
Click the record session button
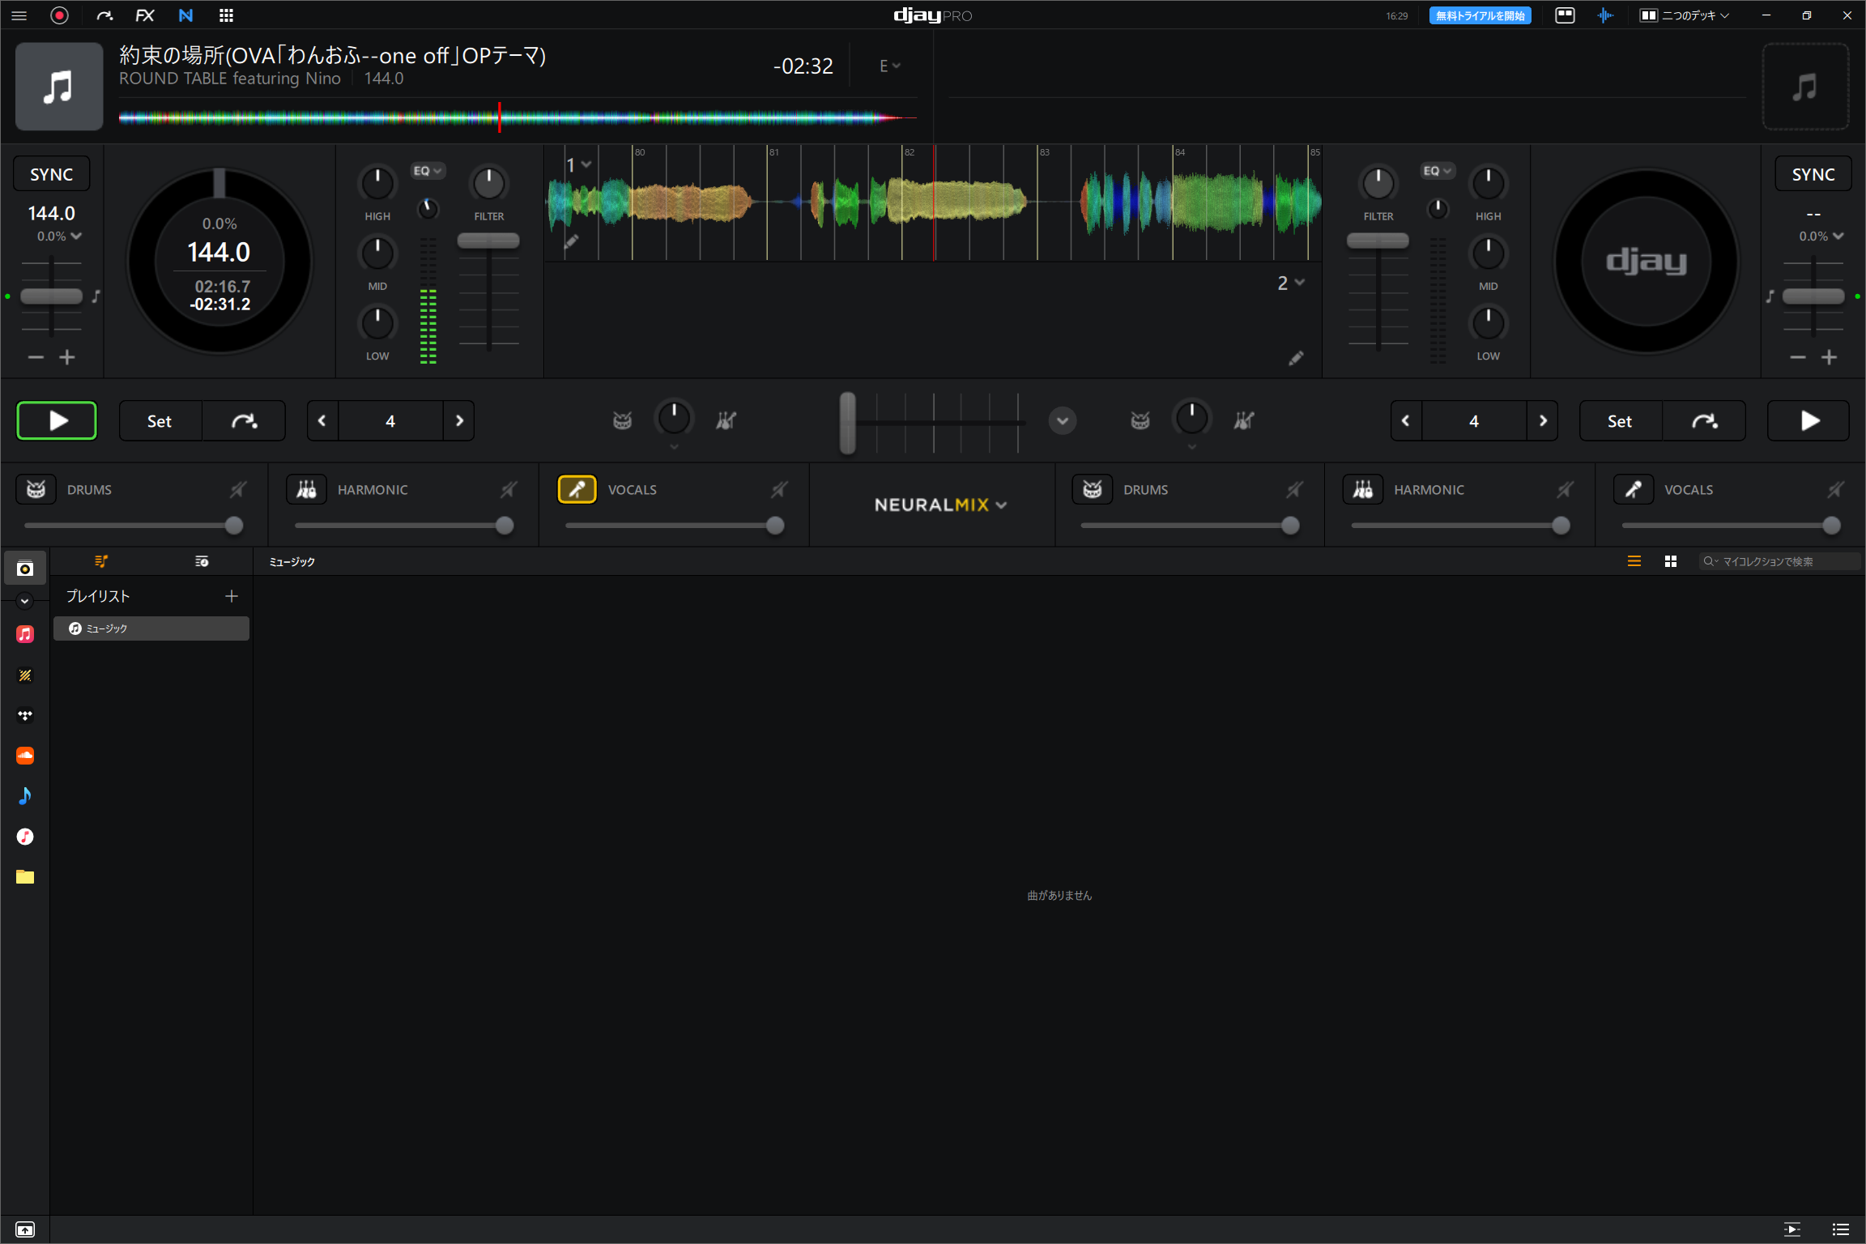59,15
